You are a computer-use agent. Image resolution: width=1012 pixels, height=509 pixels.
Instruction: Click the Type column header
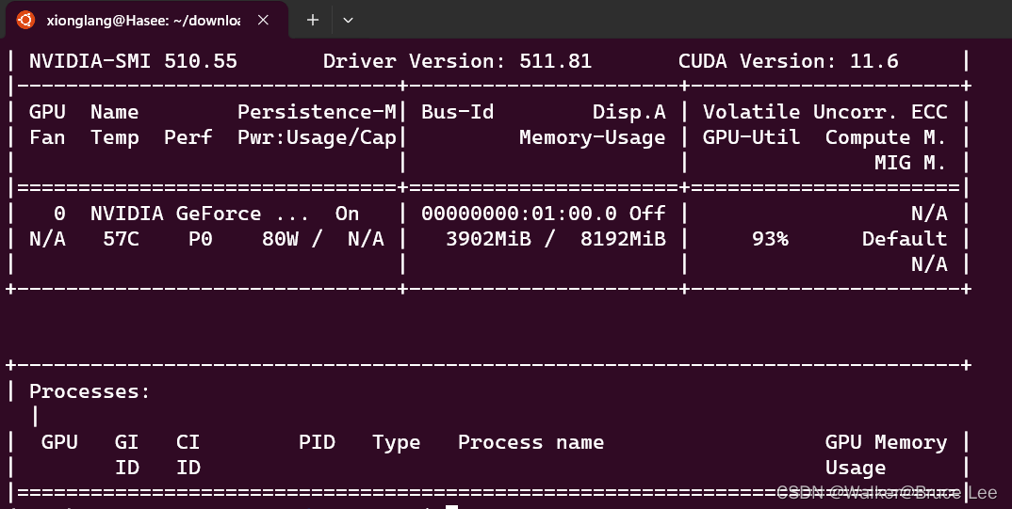[x=397, y=442]
